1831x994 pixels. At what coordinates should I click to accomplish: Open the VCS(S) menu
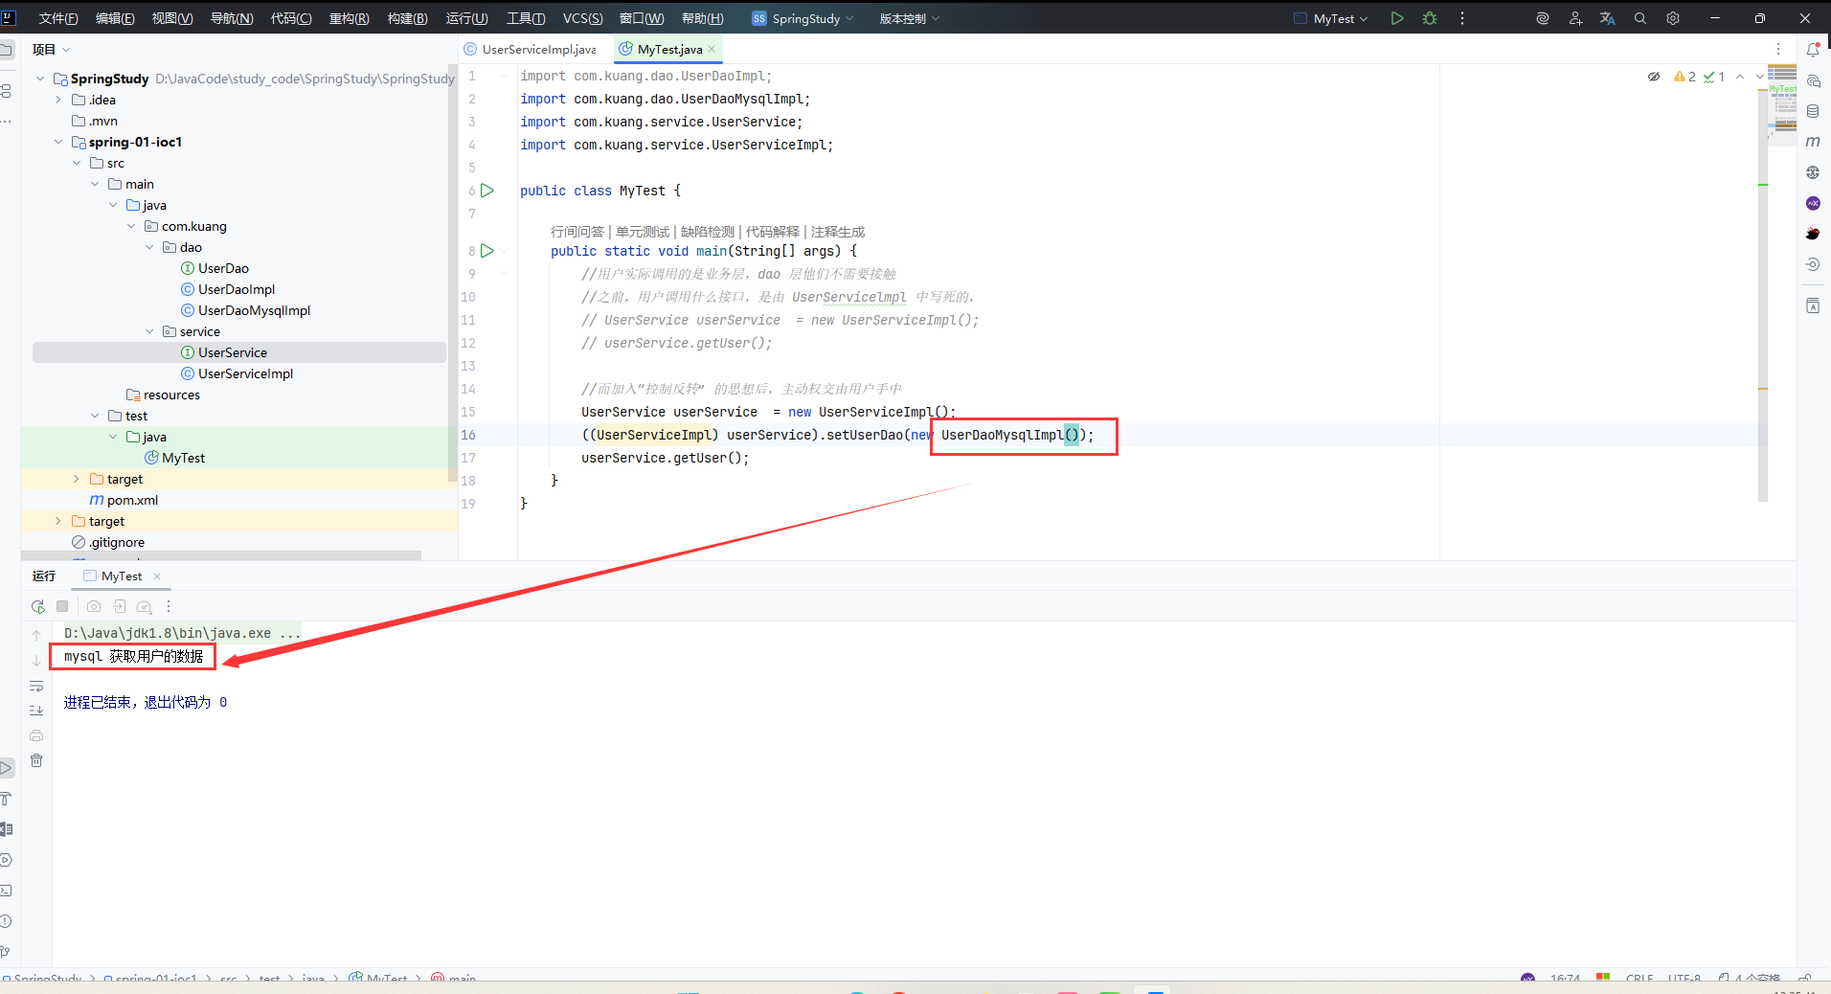coord(583,18)
